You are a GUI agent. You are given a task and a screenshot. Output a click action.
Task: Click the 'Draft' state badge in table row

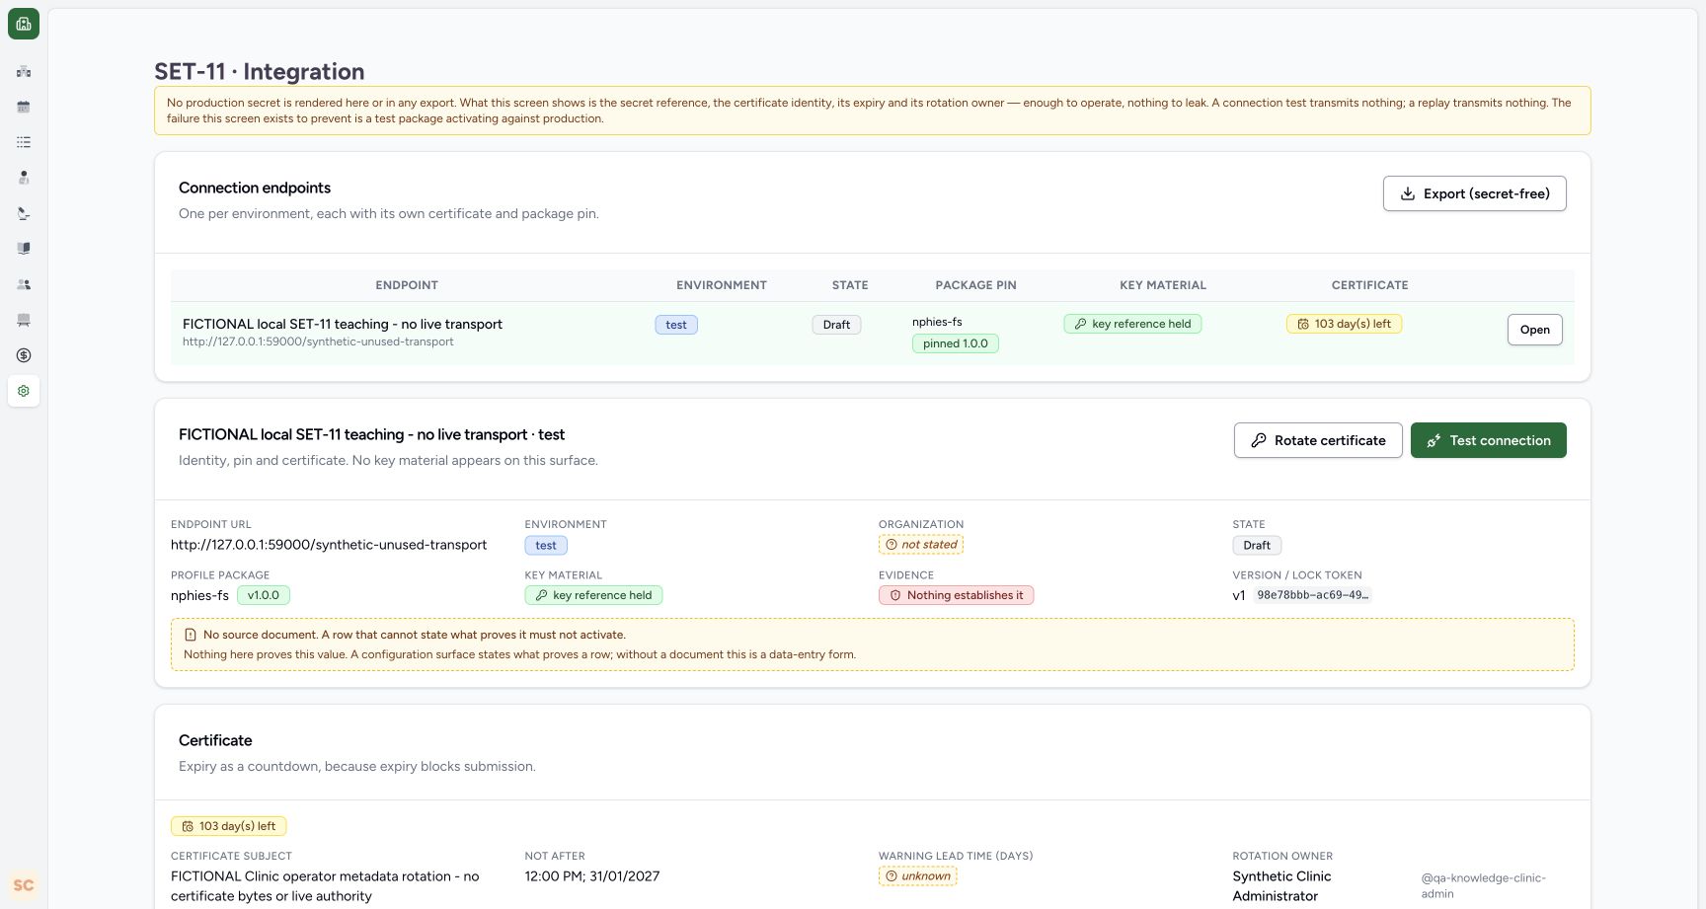[836, 325]
